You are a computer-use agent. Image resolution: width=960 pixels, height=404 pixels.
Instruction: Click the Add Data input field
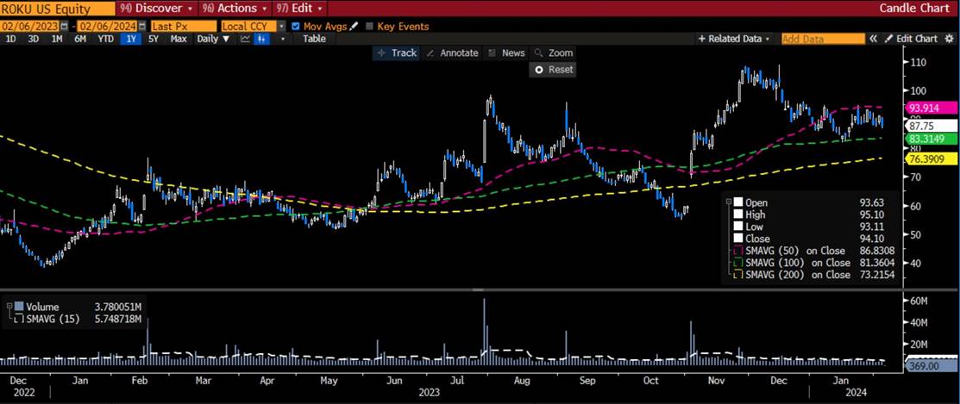pos(823,39)
